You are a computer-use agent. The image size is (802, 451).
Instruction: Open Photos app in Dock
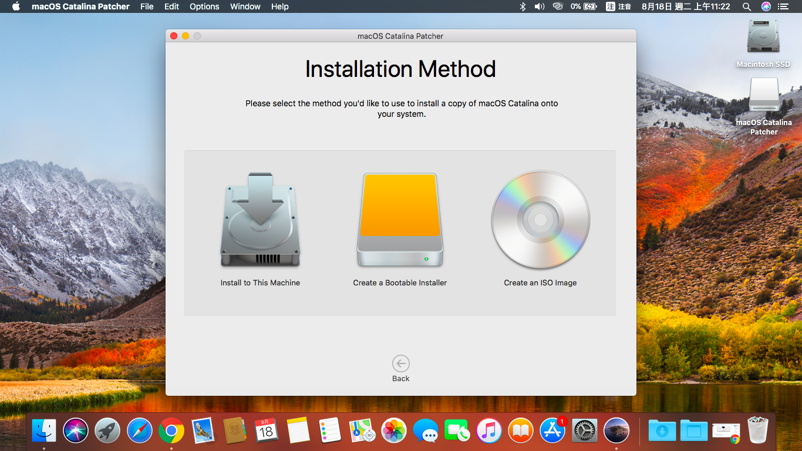click(393, 431)
